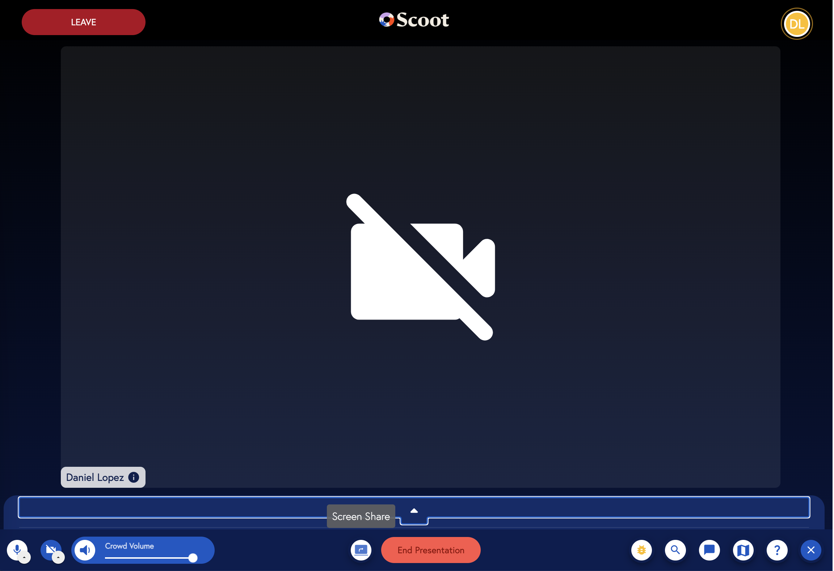This screenshot has height=571, width=834.
Task: Click the Scoot logo
Action: point(414,20)
